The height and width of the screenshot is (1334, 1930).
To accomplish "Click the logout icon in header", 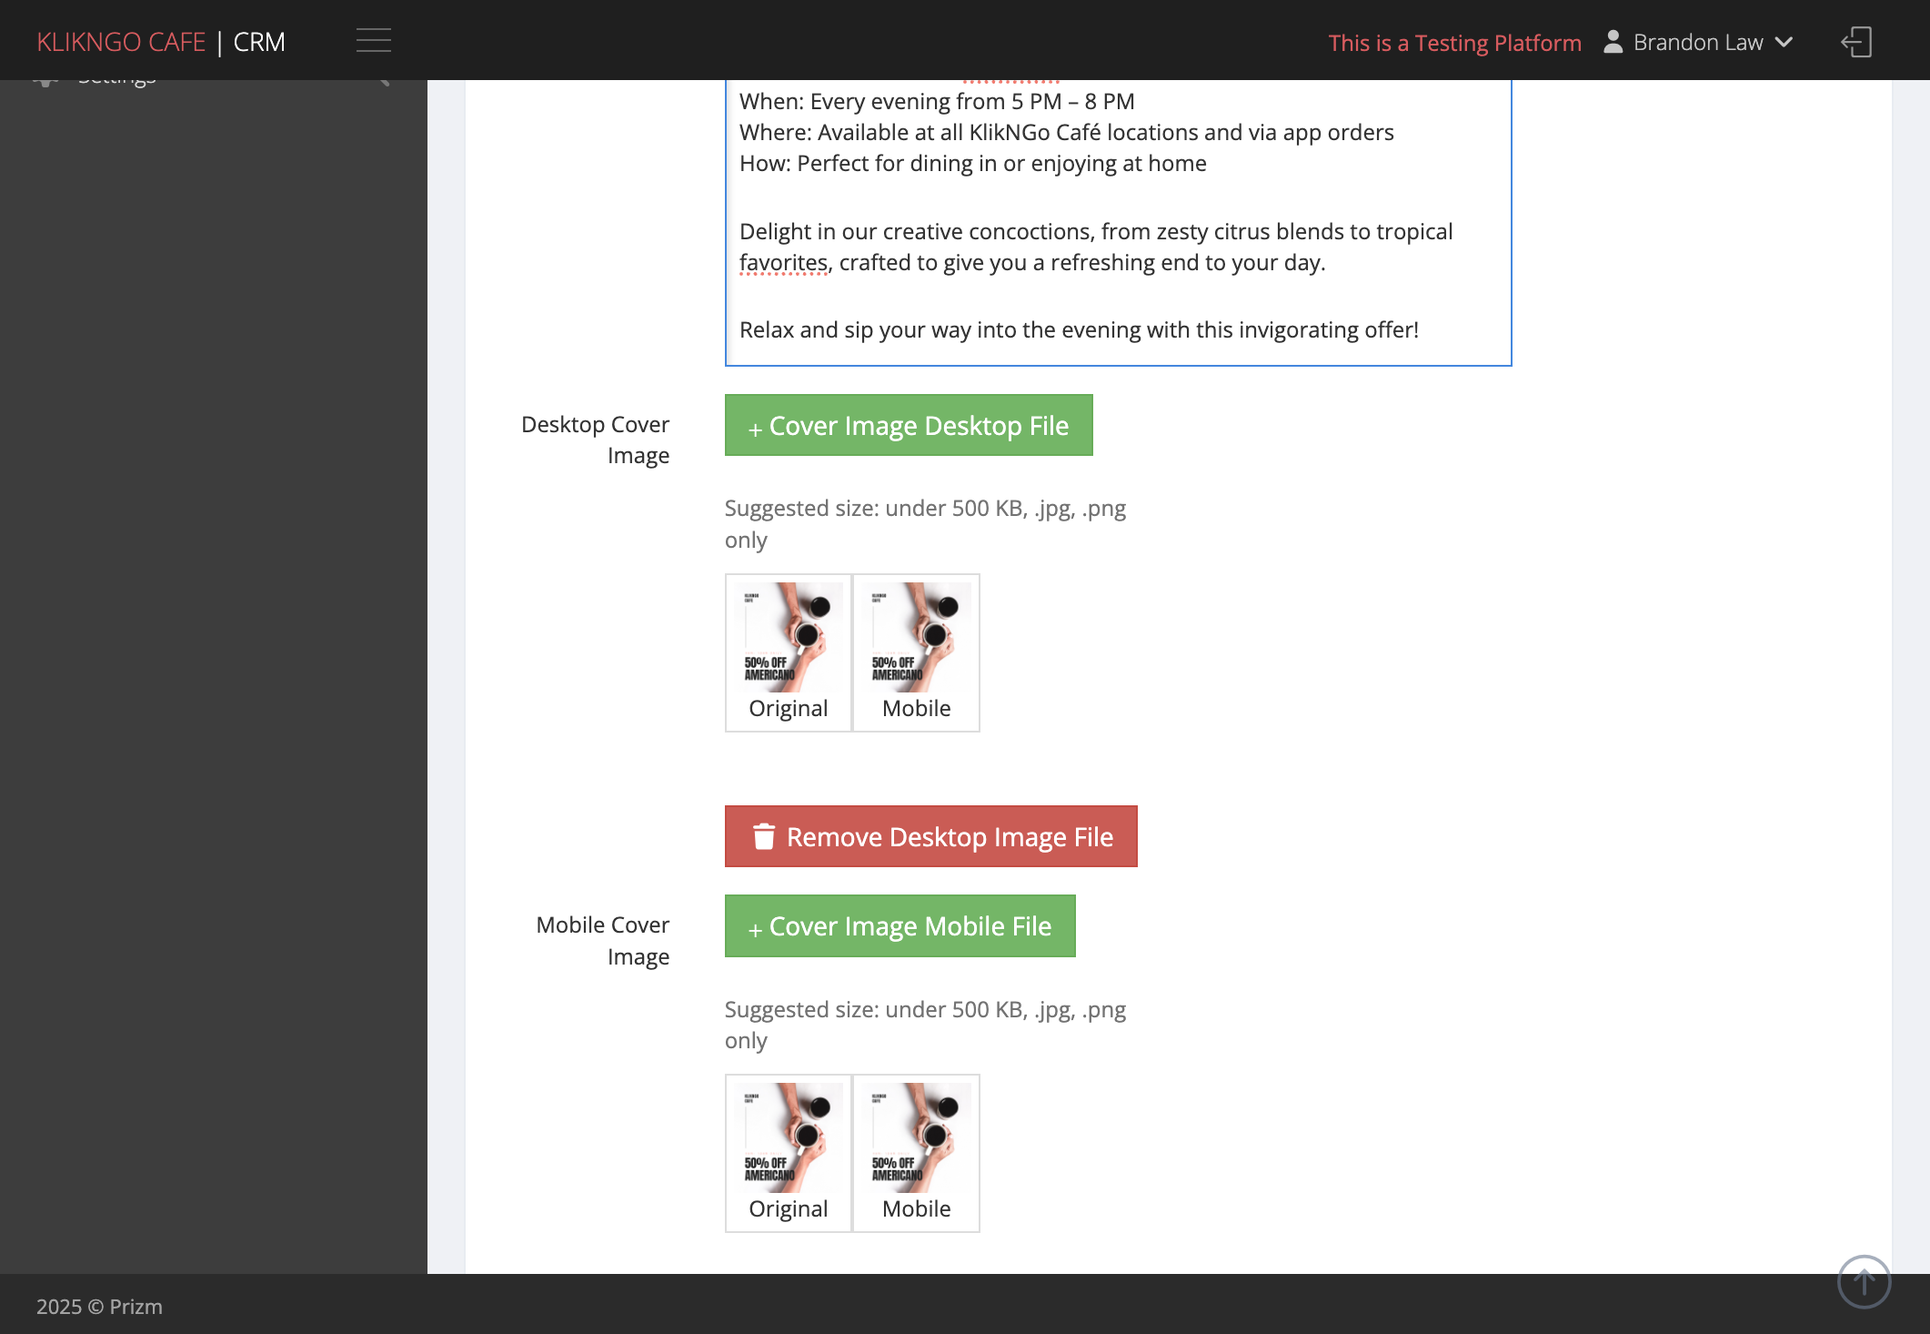I will 1856,42.
